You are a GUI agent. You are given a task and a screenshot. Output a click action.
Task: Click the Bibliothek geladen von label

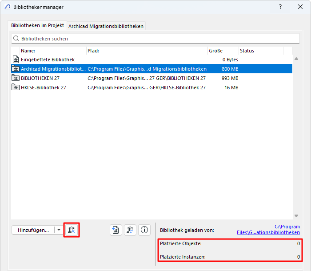tap(187, 230)
